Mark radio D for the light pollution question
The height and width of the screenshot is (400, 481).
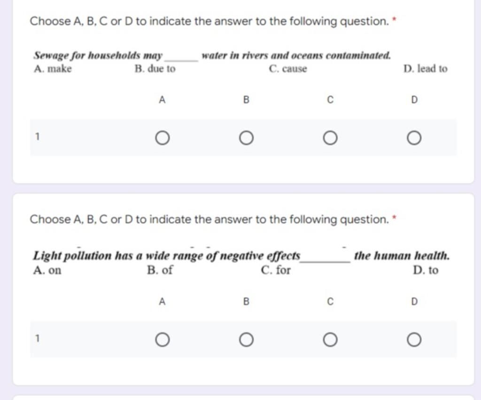point(414,339)
